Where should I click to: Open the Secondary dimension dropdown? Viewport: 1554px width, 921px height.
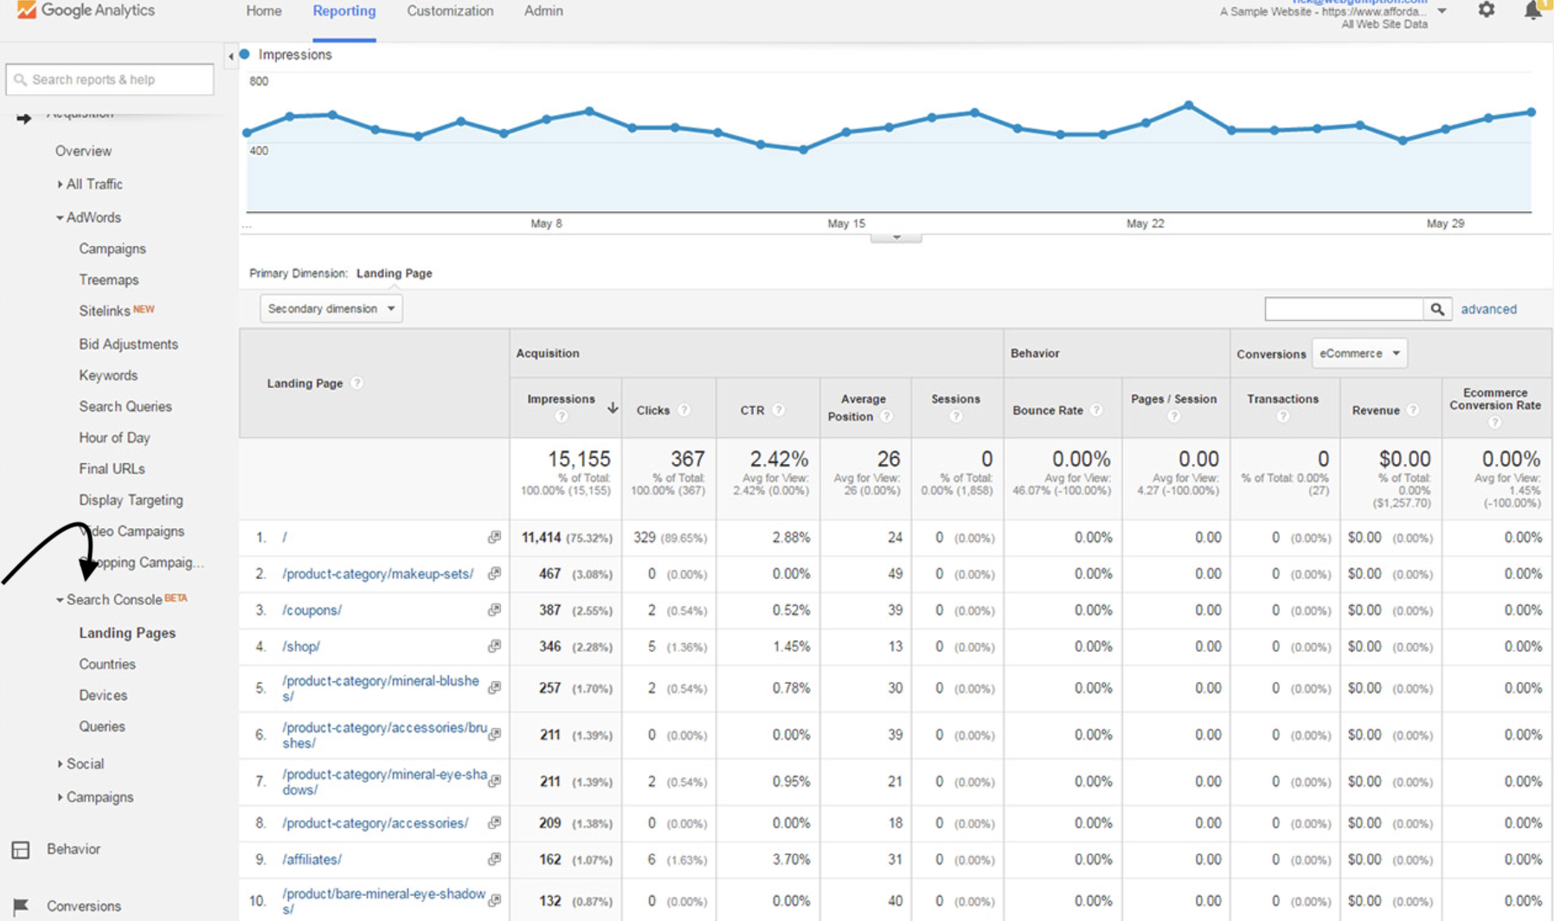point(331,308)
